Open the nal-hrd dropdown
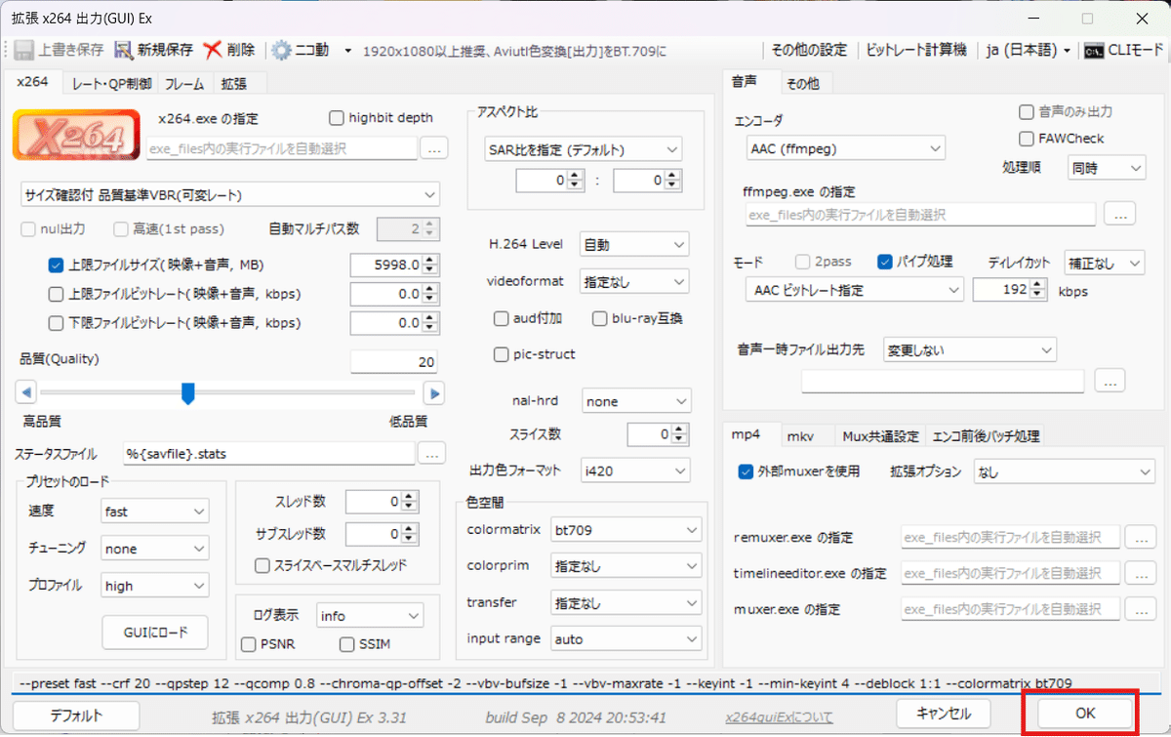Viewport: 1171px width, 737px height. pos(636,401)
